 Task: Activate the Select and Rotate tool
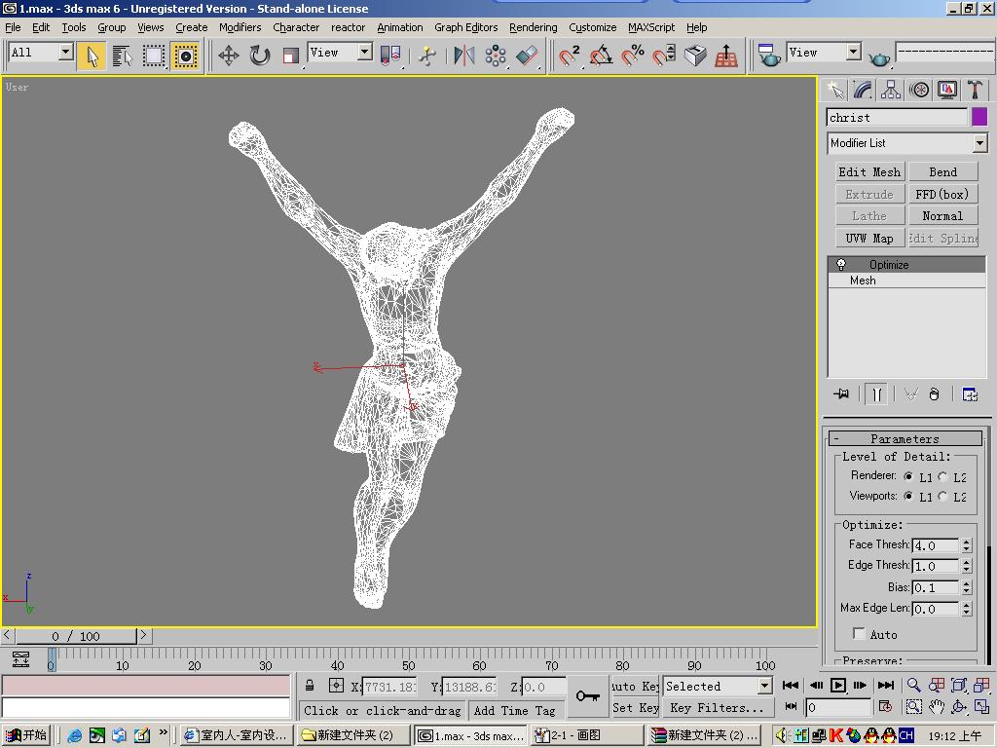pos(259,56)
